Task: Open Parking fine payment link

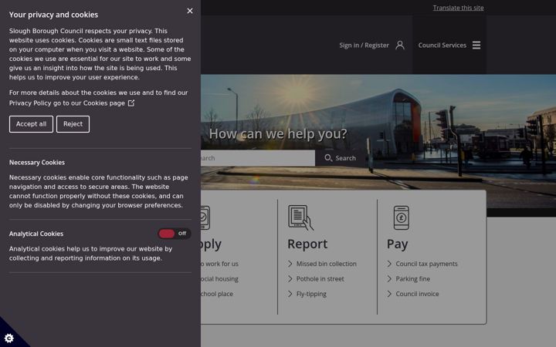Action: click(x=412, y=279)
